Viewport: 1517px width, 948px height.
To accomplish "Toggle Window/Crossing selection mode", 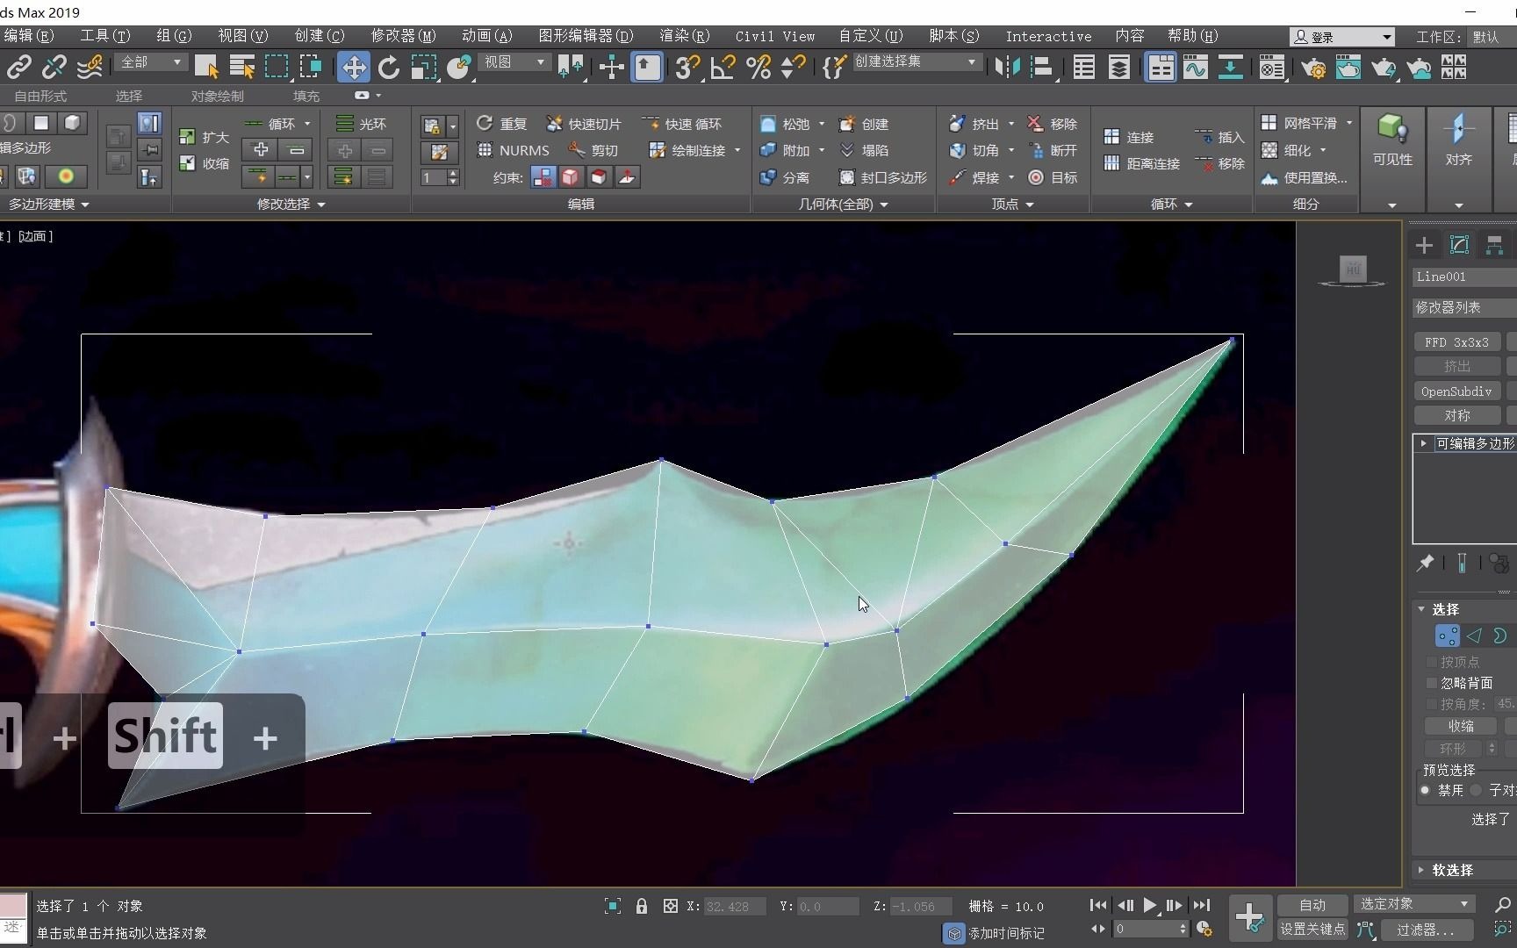I will [x=311, y=68].
